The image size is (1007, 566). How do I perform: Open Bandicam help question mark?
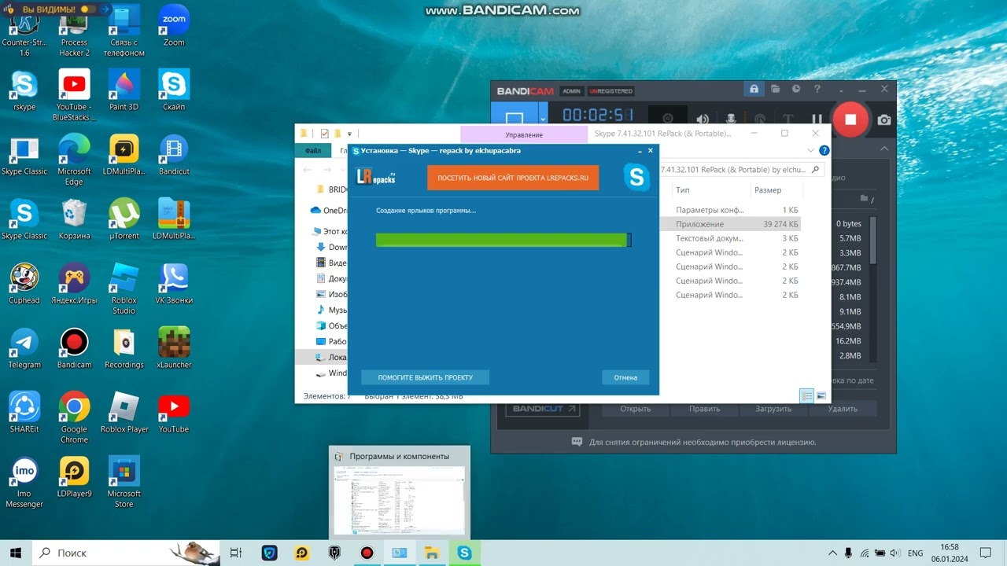(817, 90)
